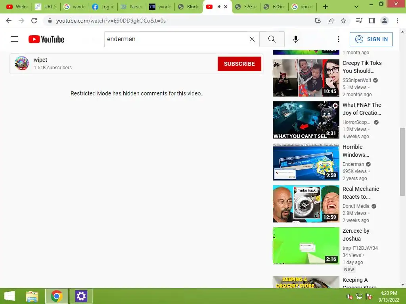
Task: Switch to the vpn Google tab
Action: [302, 7]
